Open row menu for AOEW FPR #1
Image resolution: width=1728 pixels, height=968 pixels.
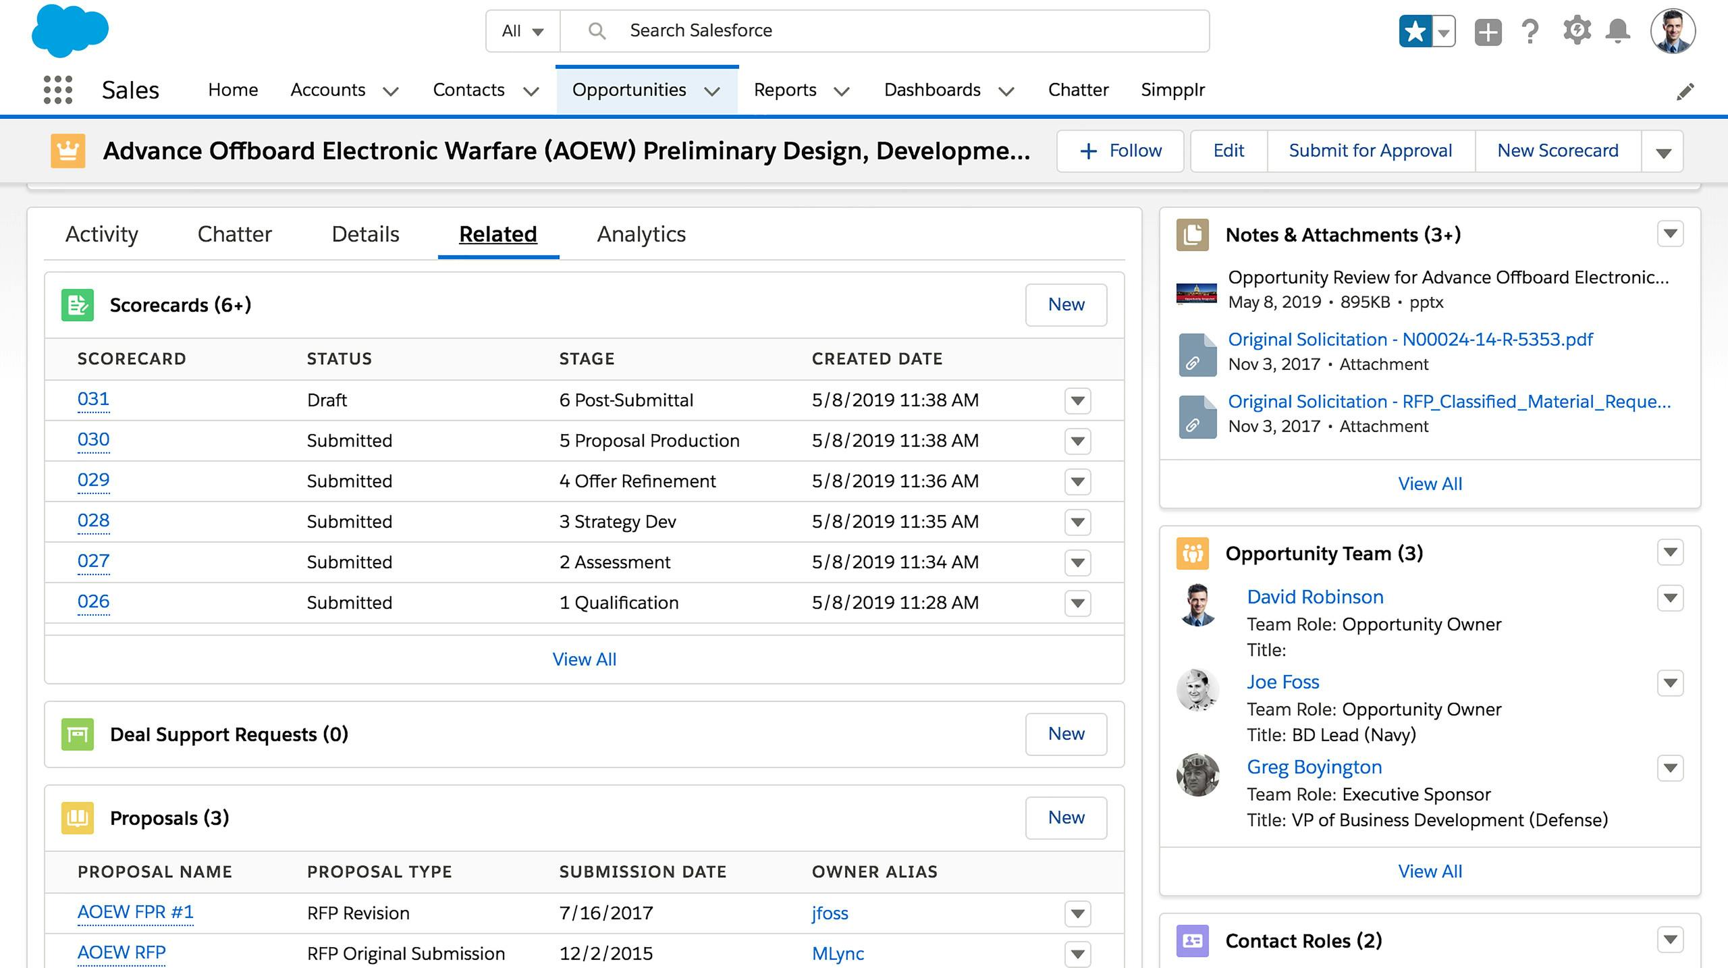(x=1078, y=914)
